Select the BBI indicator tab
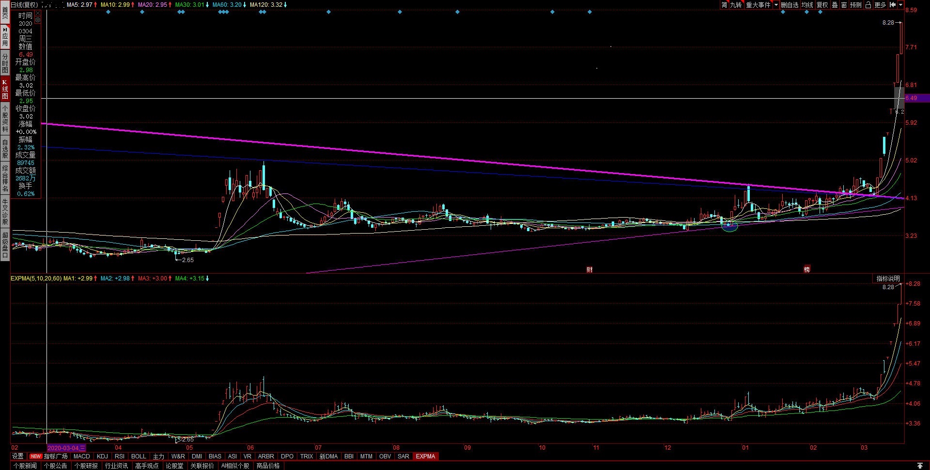The image size is (930, 470). point(349,456)
